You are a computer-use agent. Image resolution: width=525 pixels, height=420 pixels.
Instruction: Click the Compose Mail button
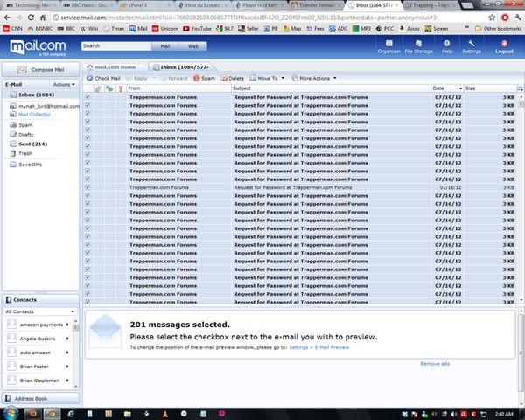click(x=41, y=69)
